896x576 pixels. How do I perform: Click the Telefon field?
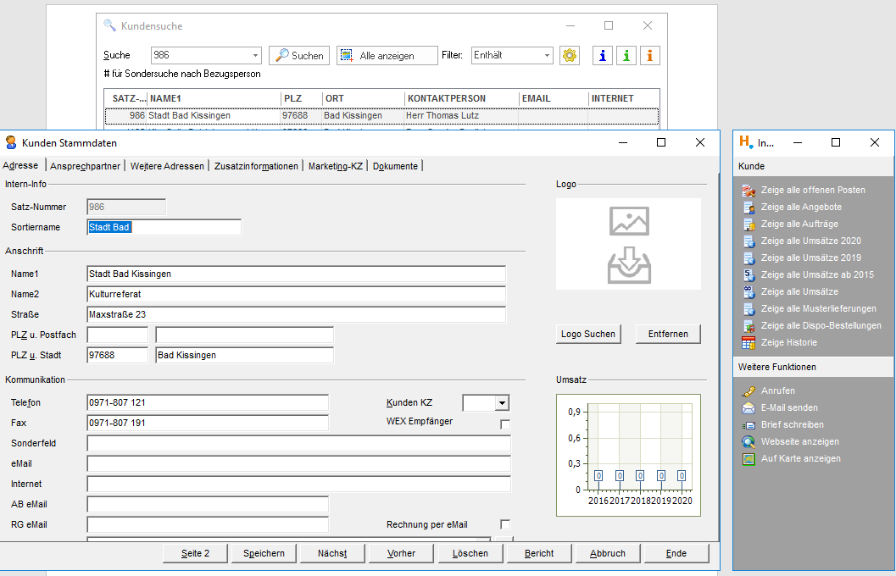pyautogui.click(x=208, y=402)
